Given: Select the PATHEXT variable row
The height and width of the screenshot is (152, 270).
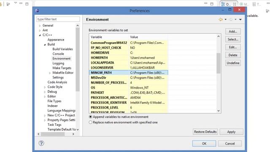Looking at the screenshot, I should click(128, 92).
